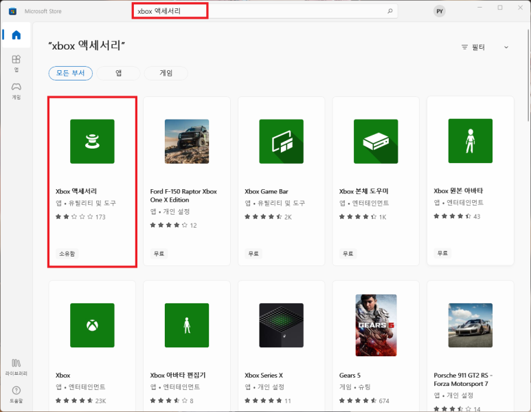The width and height of the screenshot is (531, 412).
Task: Click the Xbox 본체 도우미 console icon
Action: pyautogui.click(x=376, y=142)
